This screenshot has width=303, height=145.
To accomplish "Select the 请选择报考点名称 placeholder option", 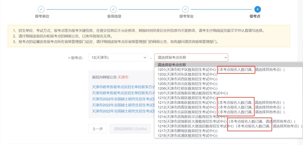I will pyautogui.click(x=229, y=65).
